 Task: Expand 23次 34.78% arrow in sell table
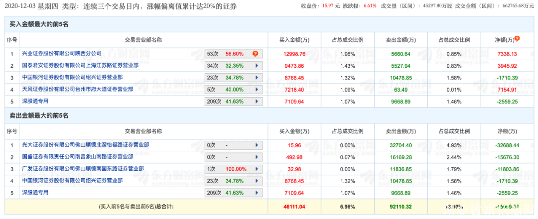tap(257, 181)
